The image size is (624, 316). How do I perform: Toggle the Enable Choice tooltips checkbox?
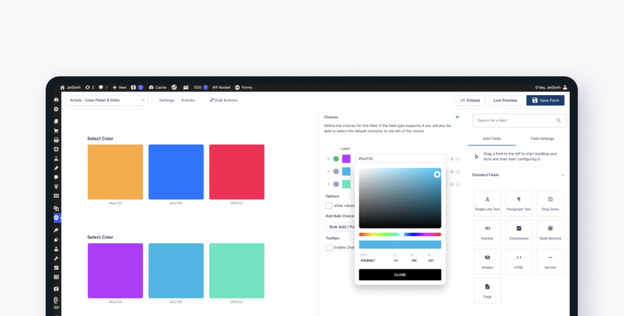pyautogui.click(x=329, y=247)
